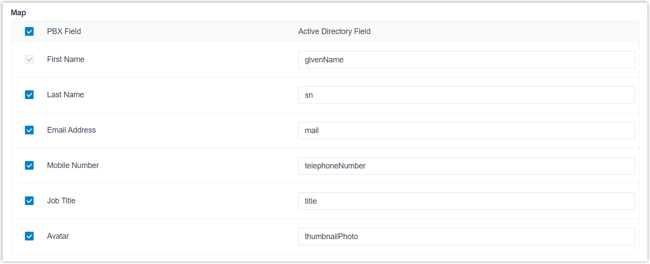Image resolution: width=650 pixels, height=264 pixels.
Task: Uncheck the Last Name checkbox
Action: click(x=29, y=95)
